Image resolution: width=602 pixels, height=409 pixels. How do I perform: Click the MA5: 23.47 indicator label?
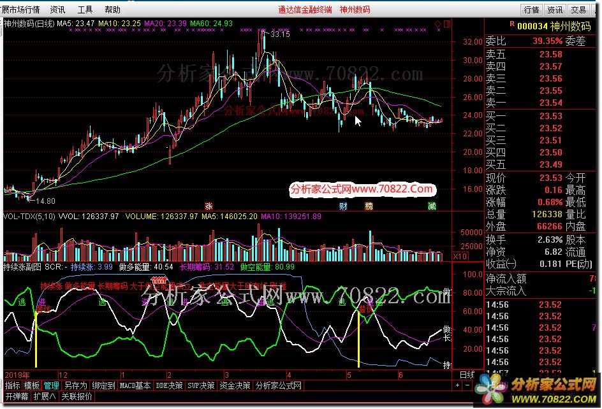(76, 24)
